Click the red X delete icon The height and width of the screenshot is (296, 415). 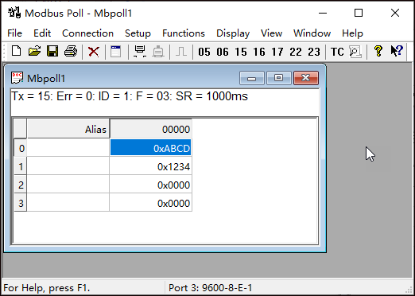click(x=94, y=52)
